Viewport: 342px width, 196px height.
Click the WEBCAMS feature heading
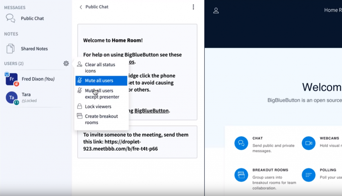coord(330,138)
